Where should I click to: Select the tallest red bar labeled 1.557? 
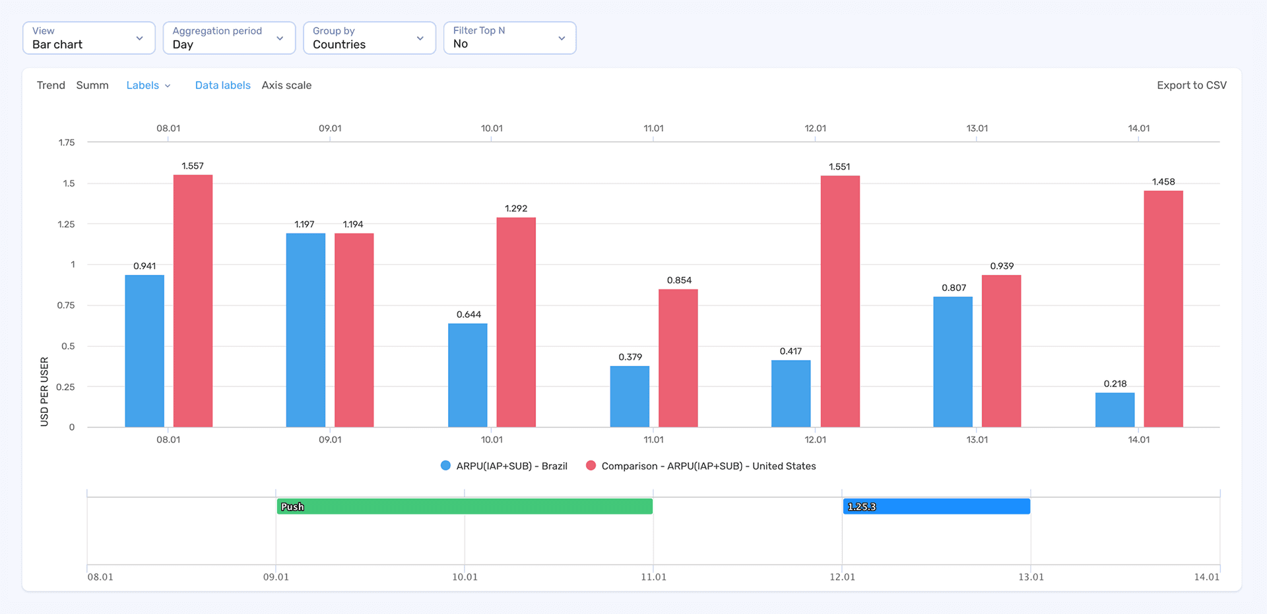[193, 297]
